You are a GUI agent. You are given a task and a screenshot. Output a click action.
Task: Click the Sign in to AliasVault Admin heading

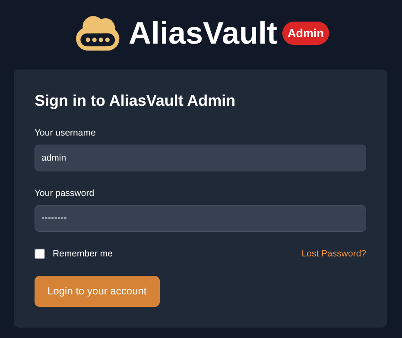(135, 101)
